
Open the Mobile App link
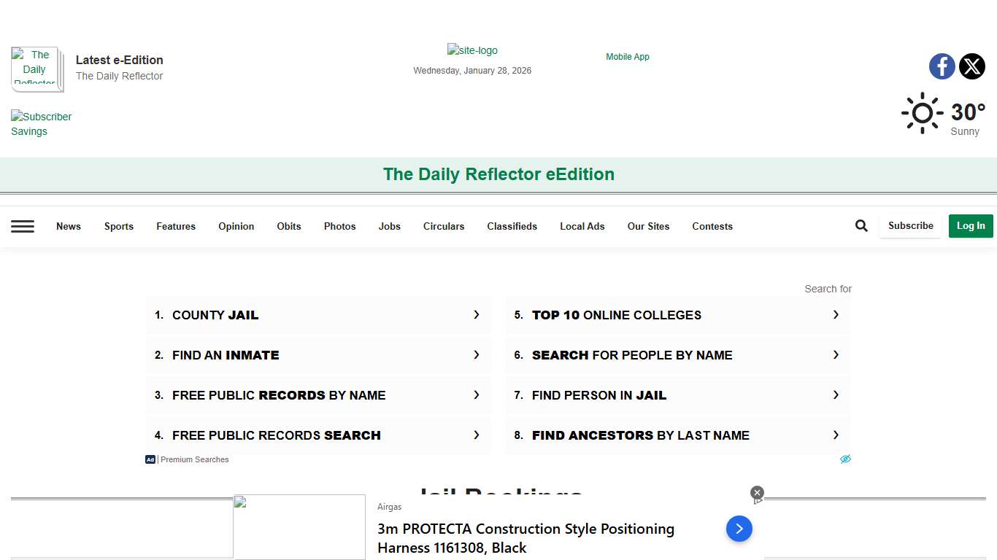(627, 56)
